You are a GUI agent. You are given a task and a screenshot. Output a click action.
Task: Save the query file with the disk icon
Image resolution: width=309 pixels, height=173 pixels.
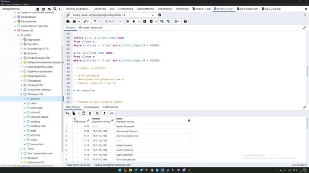74,21
